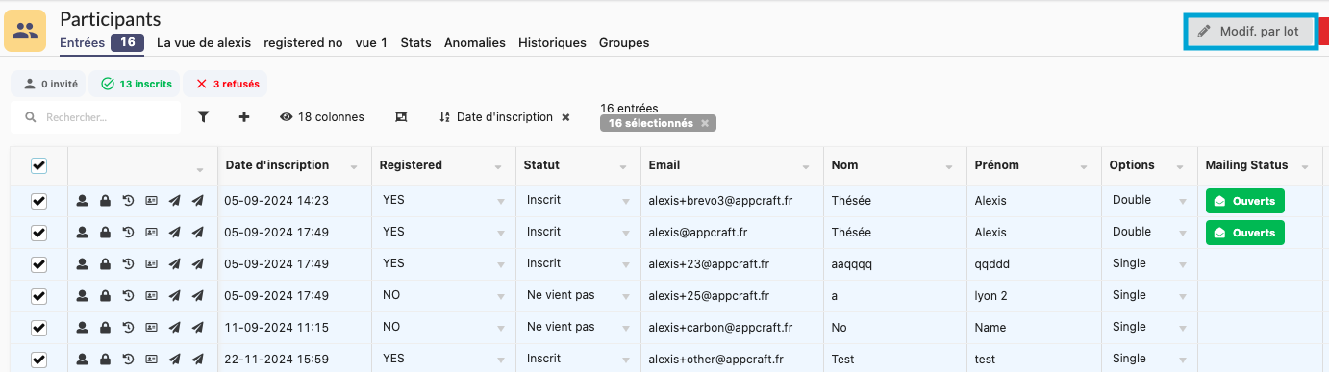Click the plus icon to add entry
Screen dimensions: 1329x372
(244, 117)
